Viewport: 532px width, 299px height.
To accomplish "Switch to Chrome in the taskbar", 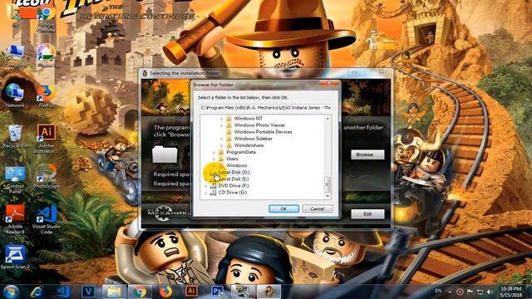I will click(x=140, y=292).
